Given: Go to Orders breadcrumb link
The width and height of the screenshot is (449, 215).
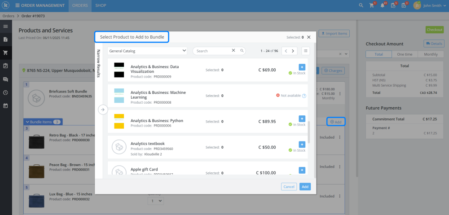Looking at the screenshot, I should [8, 16].
